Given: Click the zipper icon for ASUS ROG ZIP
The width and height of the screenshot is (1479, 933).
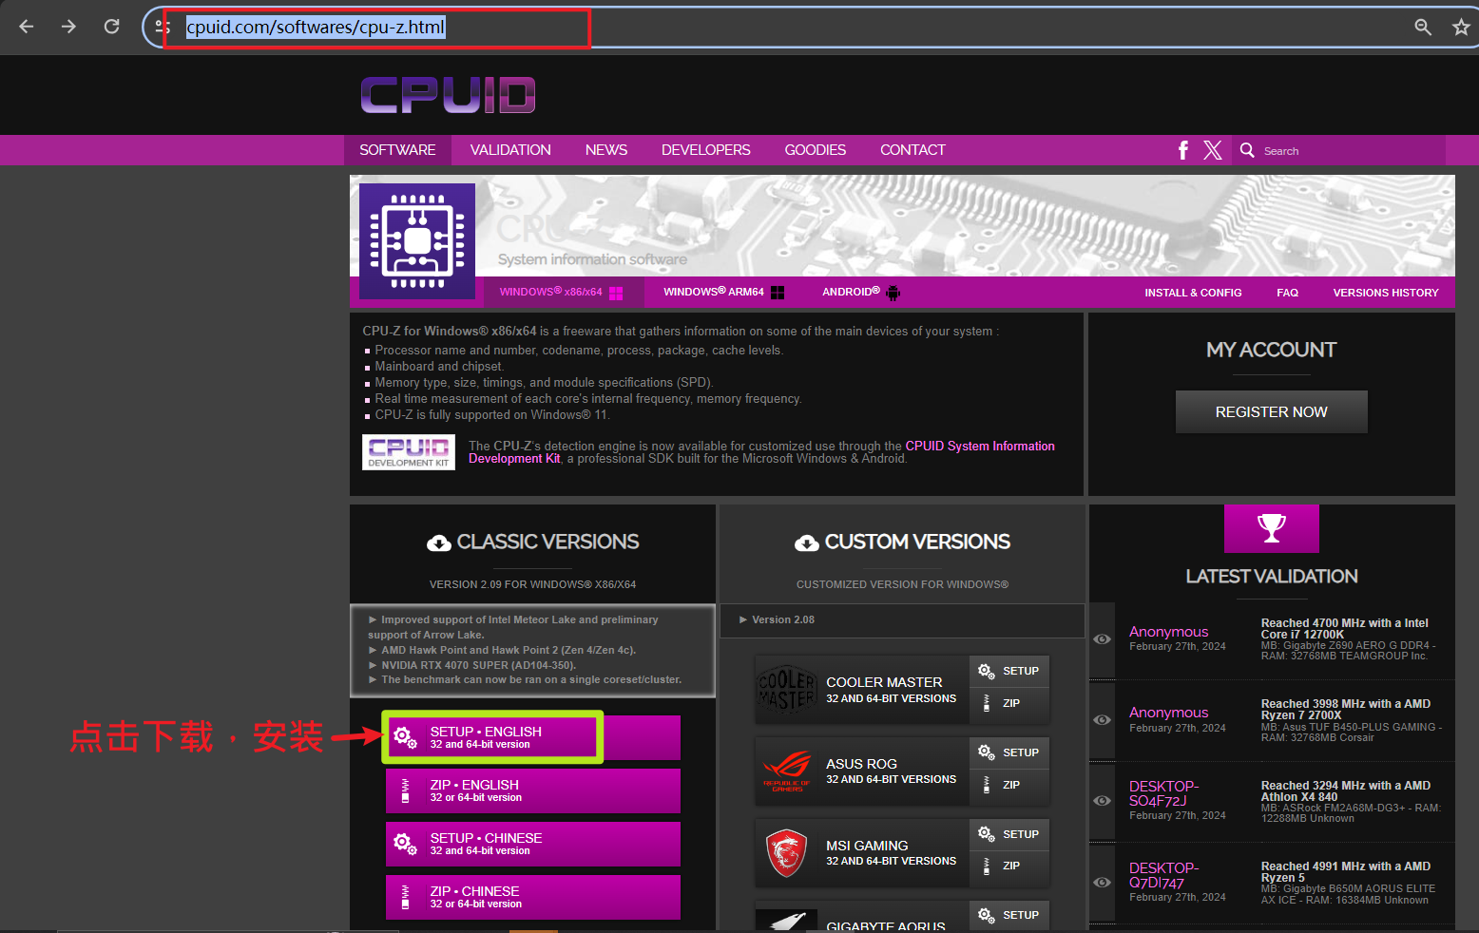Looking at the screenshot, I should click(986, 785).
